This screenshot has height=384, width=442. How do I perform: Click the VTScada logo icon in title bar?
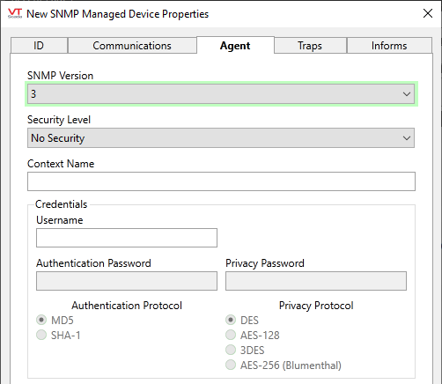(x=15, y=13)
